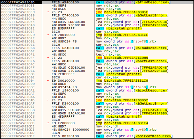Select address 00007FF62A5830C6

18,117
